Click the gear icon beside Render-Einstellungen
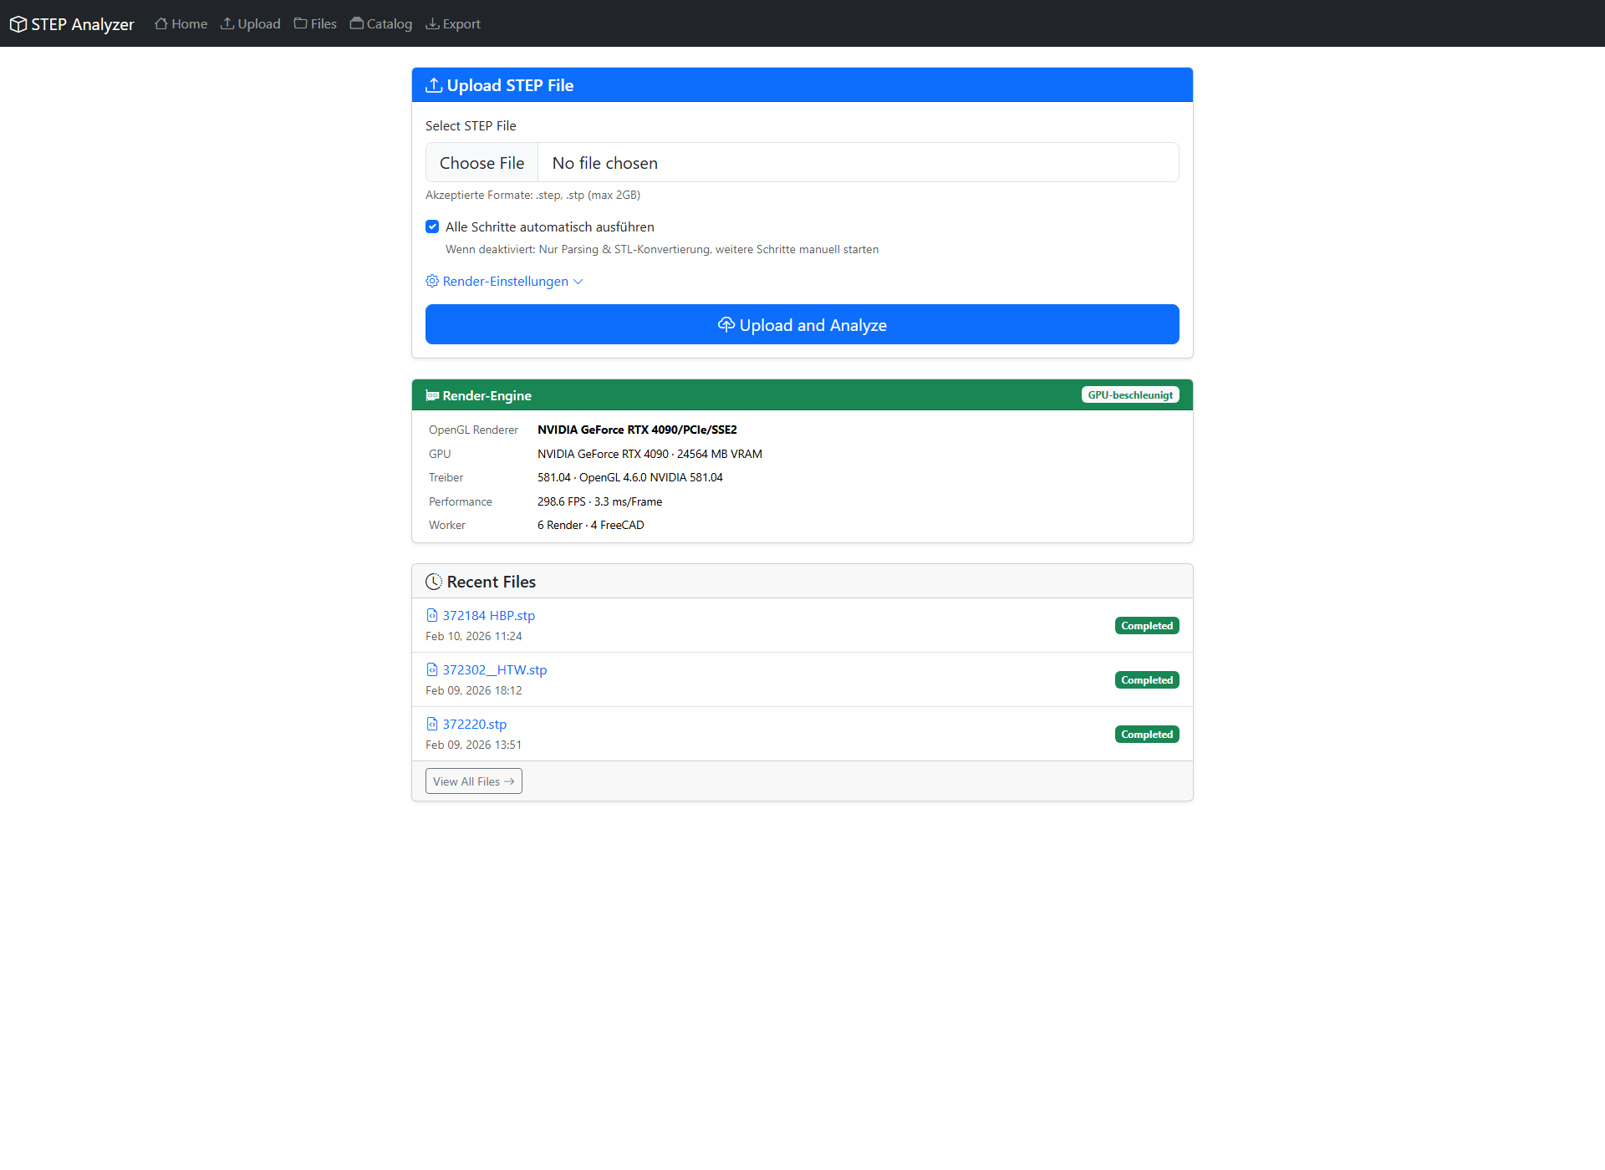Image resolution: width=1605 pixels, height=1170 pixels. click(x=432, y=281)
